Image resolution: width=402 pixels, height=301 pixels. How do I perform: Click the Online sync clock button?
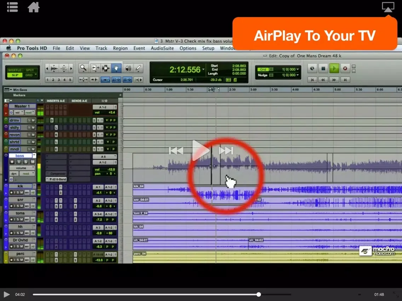coord(312,68)
